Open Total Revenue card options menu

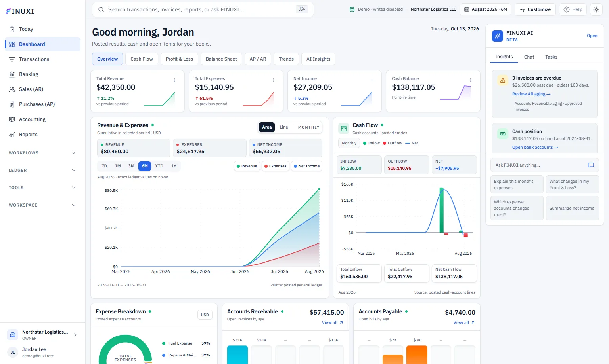(175, 80)
